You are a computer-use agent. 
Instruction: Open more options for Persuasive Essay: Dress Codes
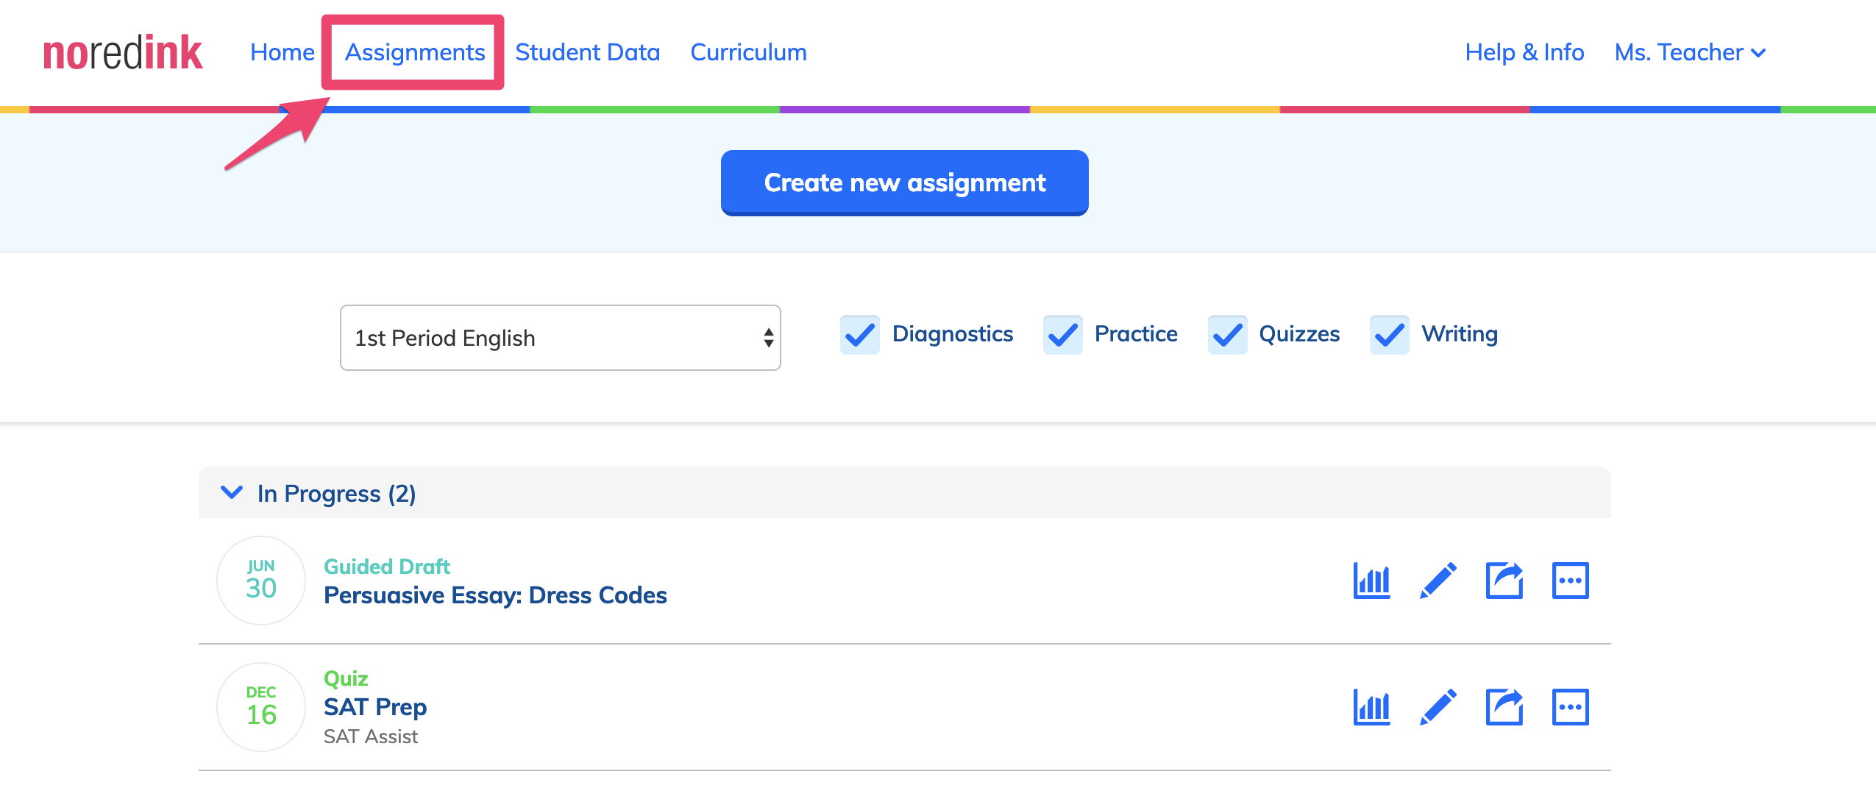1570,581
